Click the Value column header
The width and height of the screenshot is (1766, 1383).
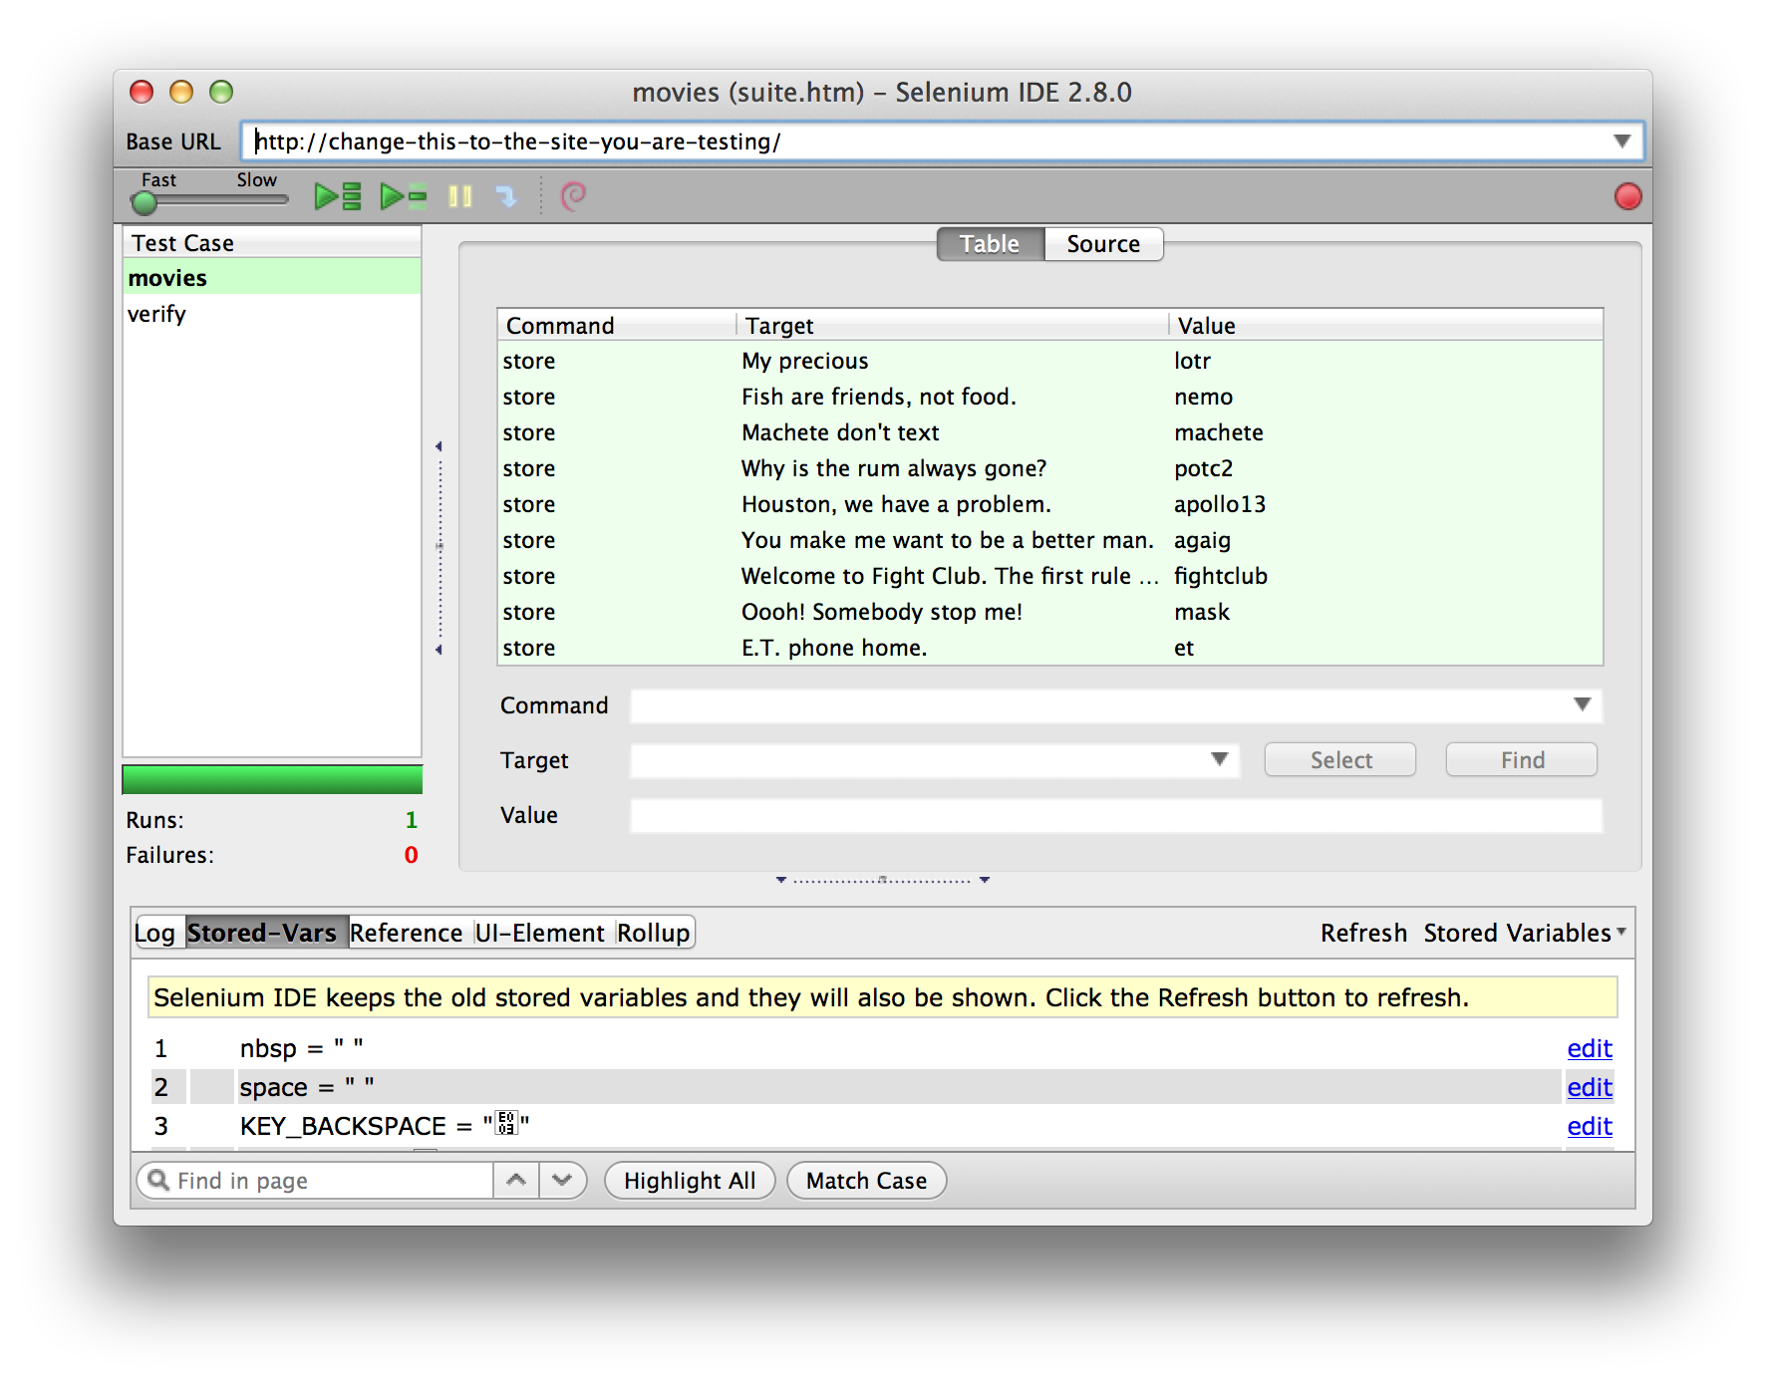pos(1386,326)
